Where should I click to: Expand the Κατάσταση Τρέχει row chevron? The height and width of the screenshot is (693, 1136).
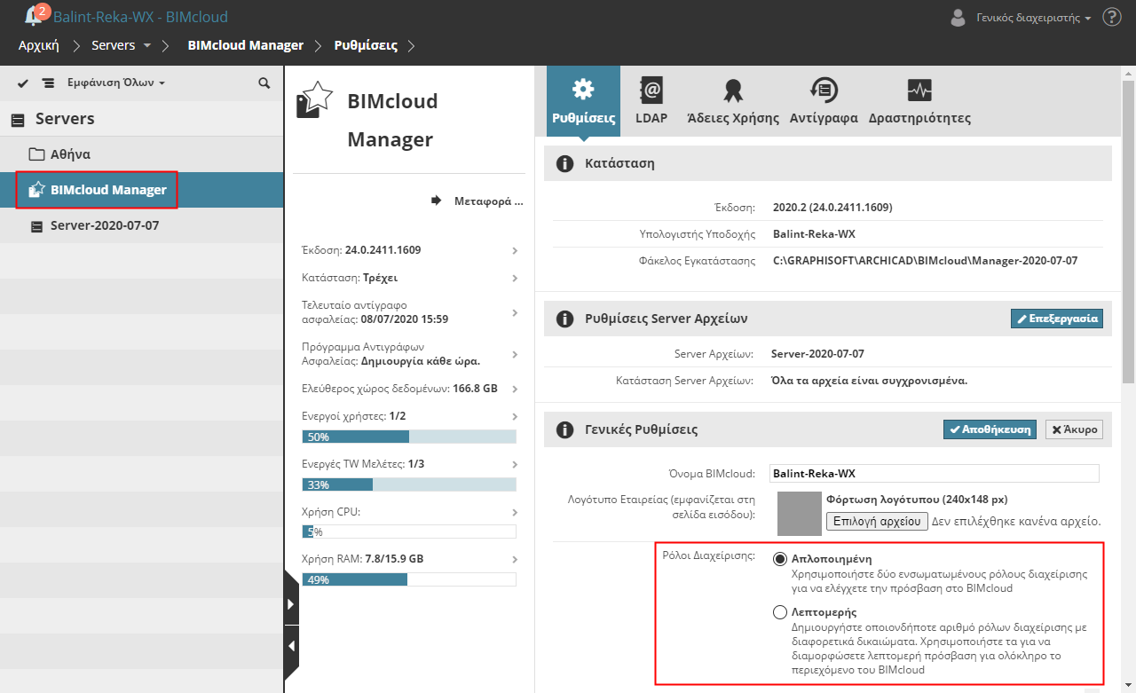[515, 279]
